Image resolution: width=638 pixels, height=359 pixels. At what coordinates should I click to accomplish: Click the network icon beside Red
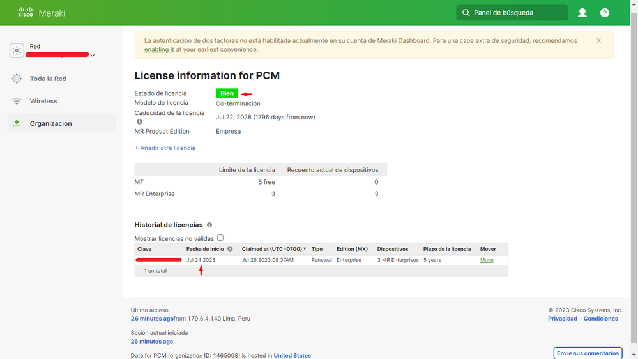(17, 50)
